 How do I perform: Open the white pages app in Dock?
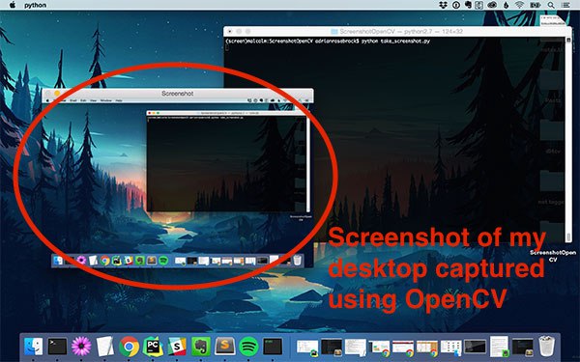pyautogui.click(x=105, y=347)
